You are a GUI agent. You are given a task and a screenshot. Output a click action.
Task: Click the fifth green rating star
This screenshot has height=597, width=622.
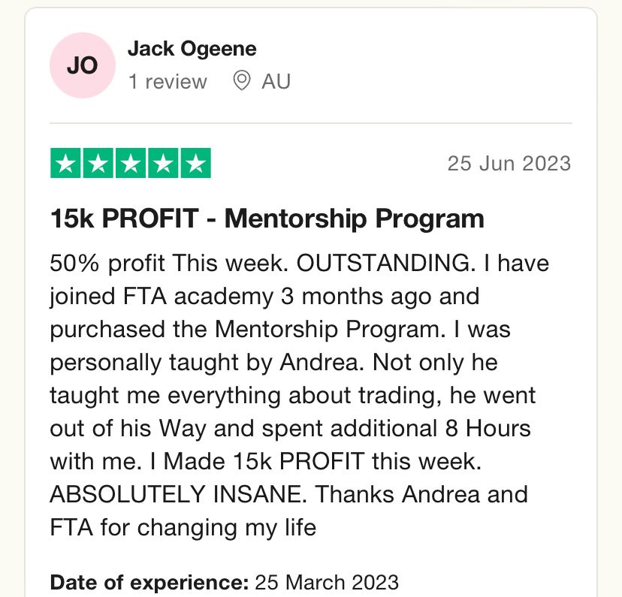tap(195, 163)
